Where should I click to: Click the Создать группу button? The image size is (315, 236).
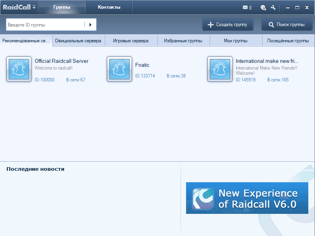point(228,25)
